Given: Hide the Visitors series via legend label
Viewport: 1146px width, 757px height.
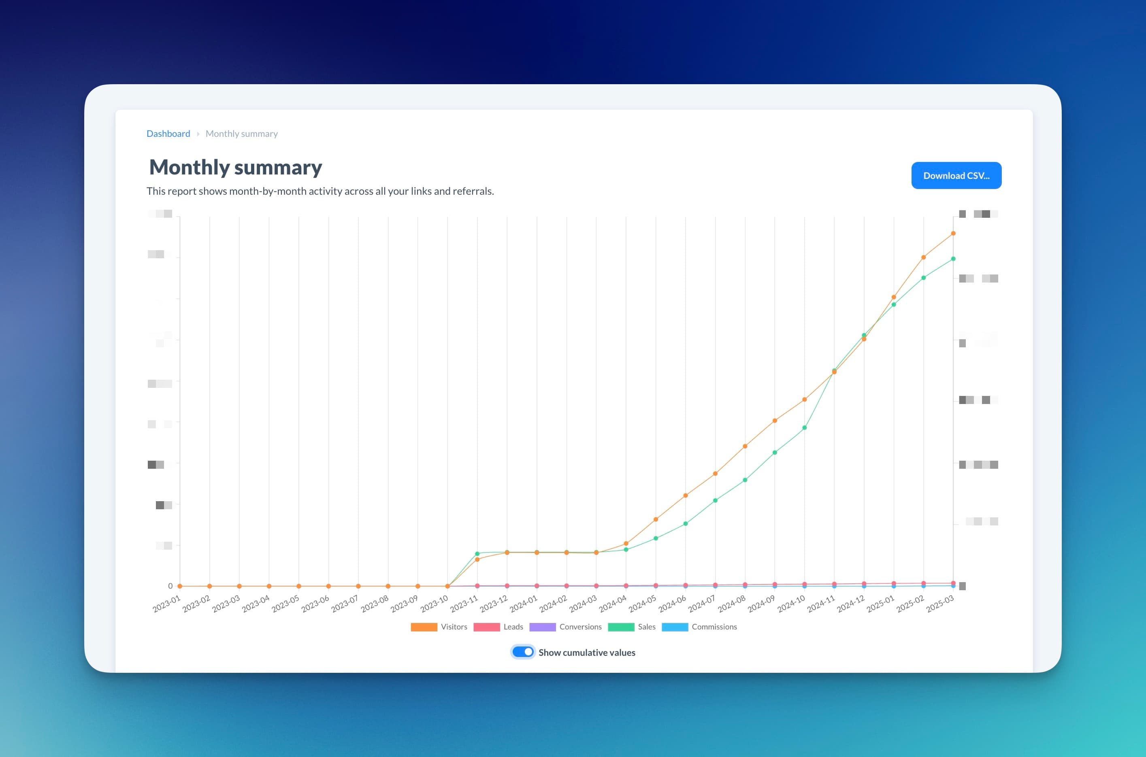Looking at the screenshot, I should tap(454, 627).
